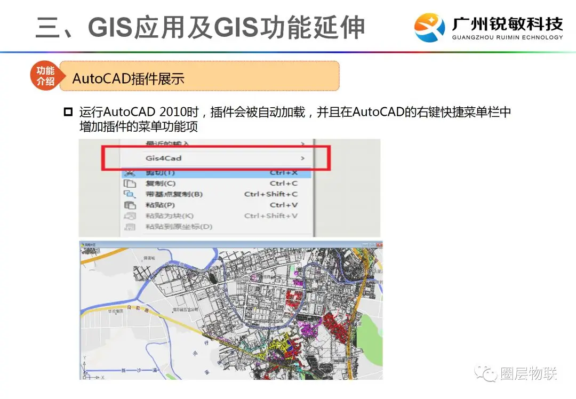The width and height of the screenshot is (576, 399).
Task: Select the 粘贴为块(K) menu entry
Action: coord(217,216)
